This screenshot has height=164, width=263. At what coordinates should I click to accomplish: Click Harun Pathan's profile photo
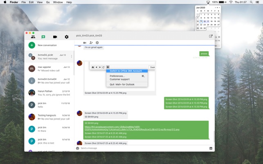tap(32, 93)
